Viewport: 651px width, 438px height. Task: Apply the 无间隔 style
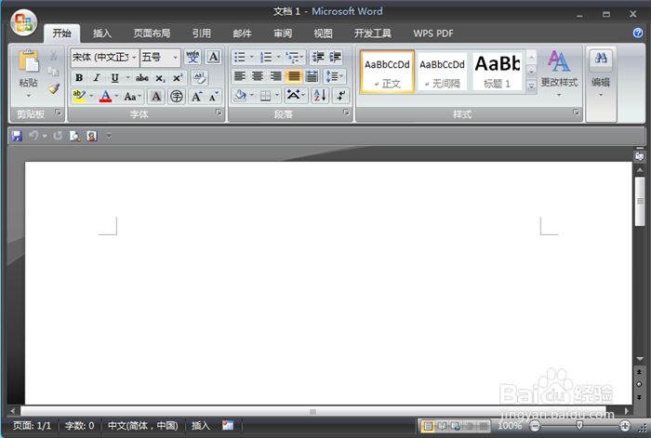442,72
